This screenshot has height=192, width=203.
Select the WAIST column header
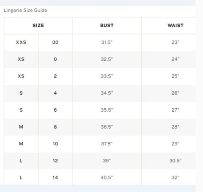click(175, 26)
